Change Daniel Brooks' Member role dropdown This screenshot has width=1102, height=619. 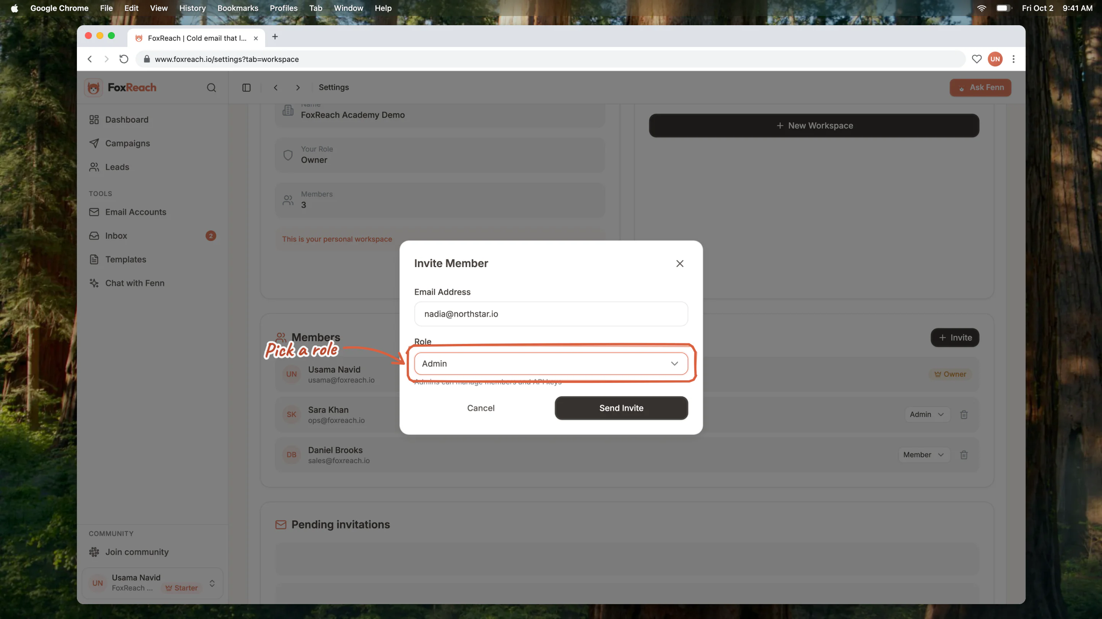[x=924, y=455]
